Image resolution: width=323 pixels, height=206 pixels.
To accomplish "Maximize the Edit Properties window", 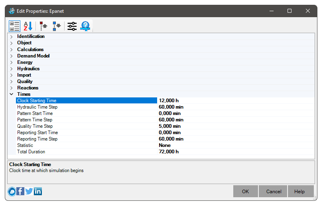I will point(290,11).
